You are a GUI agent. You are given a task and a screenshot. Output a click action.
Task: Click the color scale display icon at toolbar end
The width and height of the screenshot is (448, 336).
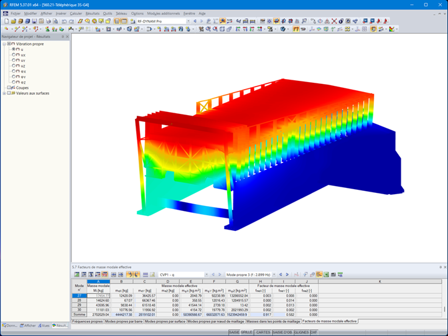(392, 29)
